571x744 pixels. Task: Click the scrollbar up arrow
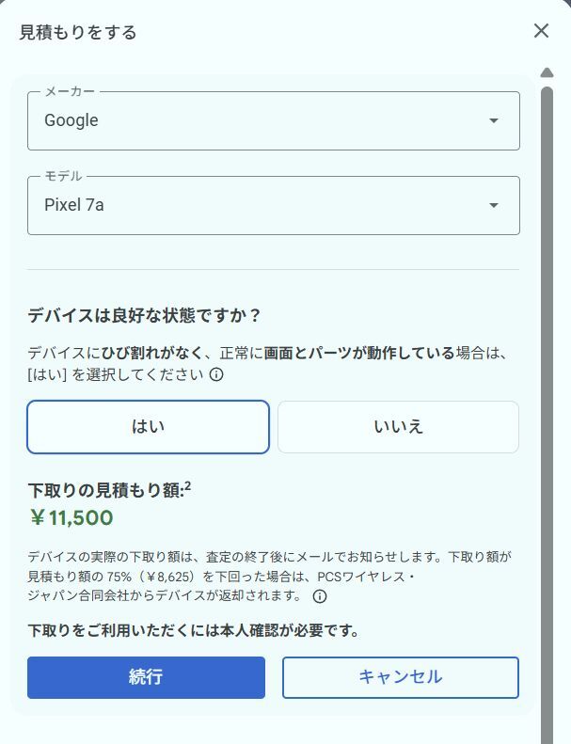[x=547, y=72]
